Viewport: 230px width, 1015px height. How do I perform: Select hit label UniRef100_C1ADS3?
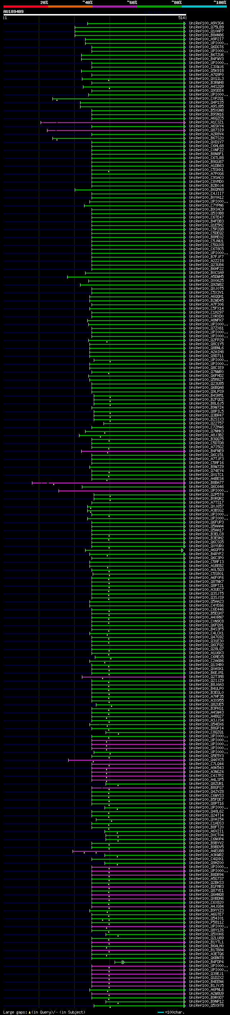[206, 823]
